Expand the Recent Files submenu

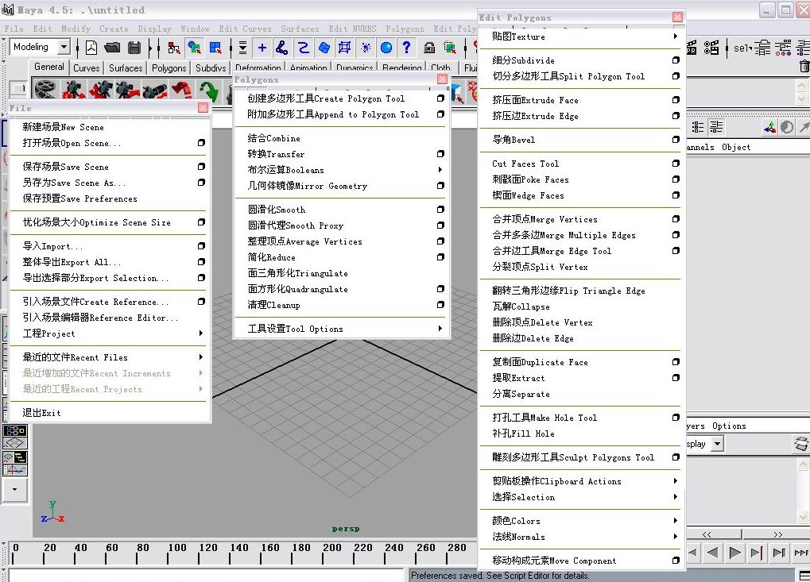click(x=201, y=357)
